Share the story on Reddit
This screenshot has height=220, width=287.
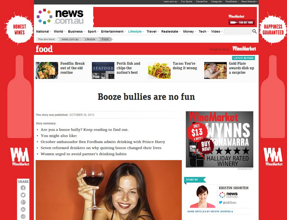pyautogui.click(x=23, y=216)
